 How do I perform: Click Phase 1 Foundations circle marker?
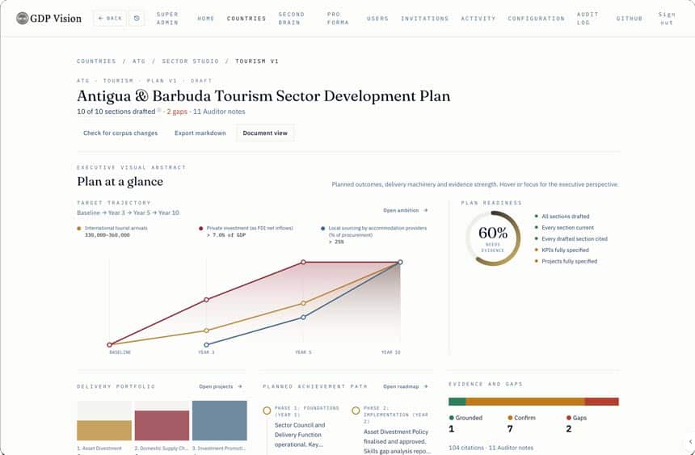[267, 411]
